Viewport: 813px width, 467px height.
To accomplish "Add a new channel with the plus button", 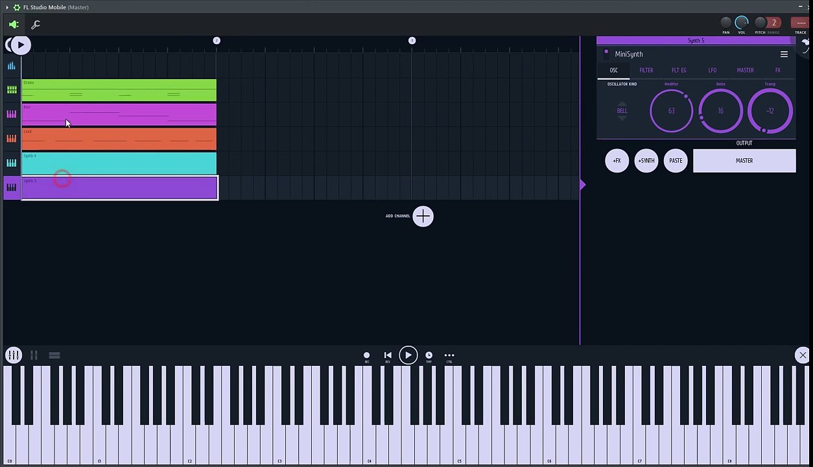I will [423, 216].
